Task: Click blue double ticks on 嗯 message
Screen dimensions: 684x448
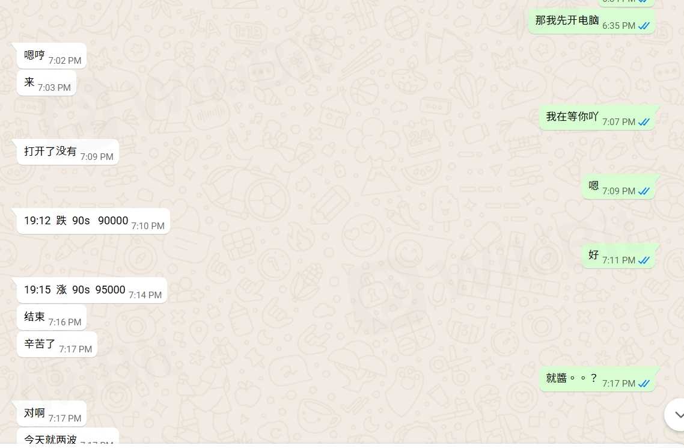Action: pyautogui.click(x=644, y=191)
